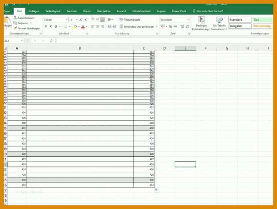The height and width of the screenshot is (209, 277).
Task: Apply cell borders using the border icon
Action: pyautogui.click(x=65, y=27)
